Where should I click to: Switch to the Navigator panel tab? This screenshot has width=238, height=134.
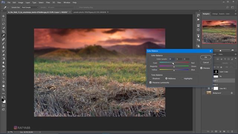[x=206, y=14]
